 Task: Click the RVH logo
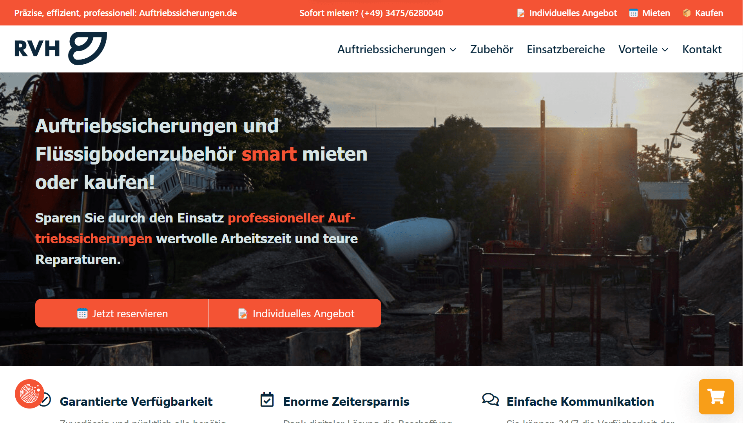click(x=61, y=49)
